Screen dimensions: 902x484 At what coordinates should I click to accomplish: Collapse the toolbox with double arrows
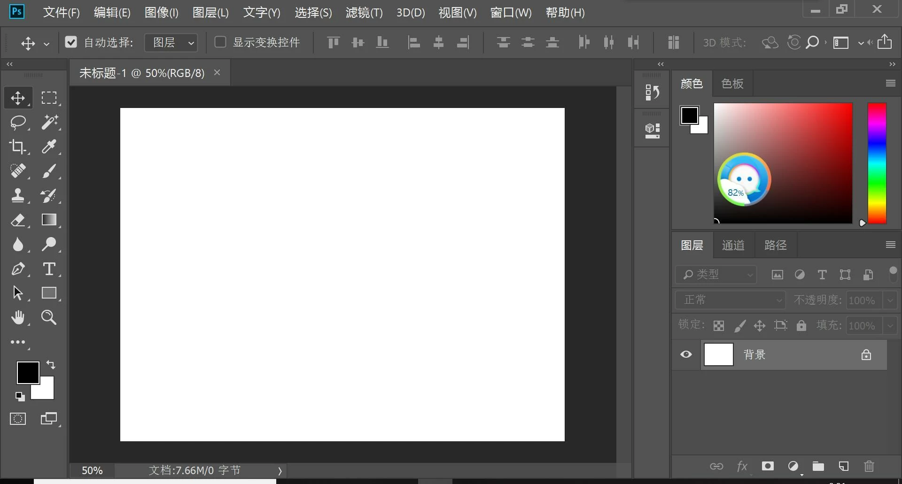pos(9,64)
